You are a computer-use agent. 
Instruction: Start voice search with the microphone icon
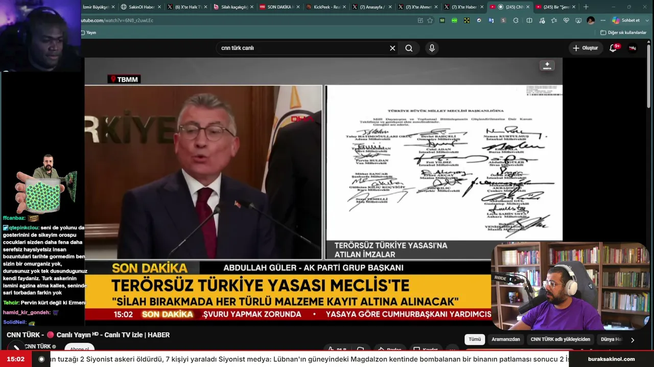[432, 48]
